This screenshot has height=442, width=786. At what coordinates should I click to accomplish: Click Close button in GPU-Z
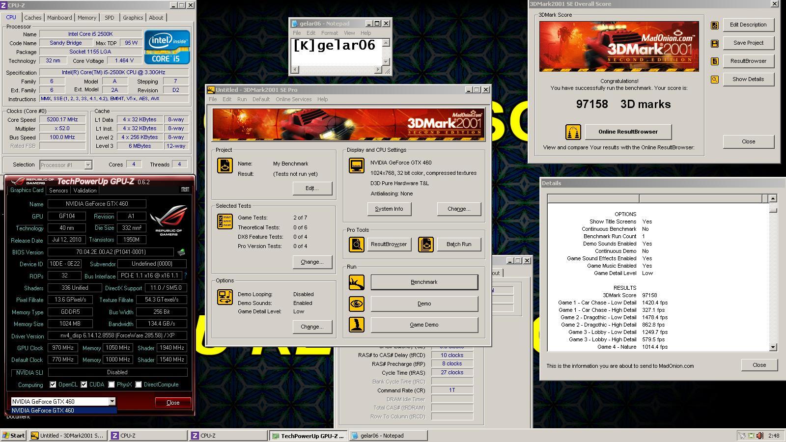tap(173, 403)
